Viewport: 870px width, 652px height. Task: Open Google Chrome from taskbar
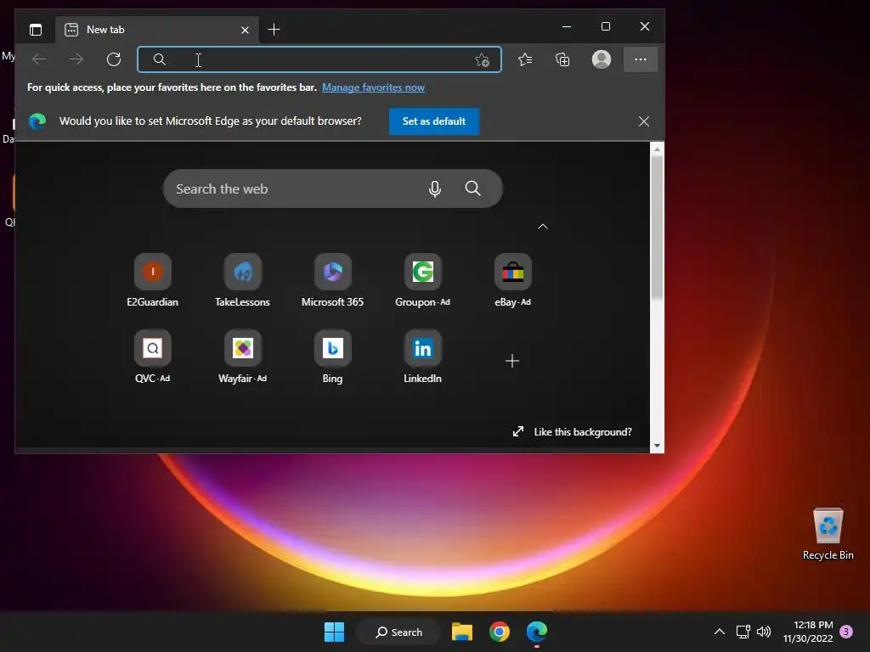(500, 632)
